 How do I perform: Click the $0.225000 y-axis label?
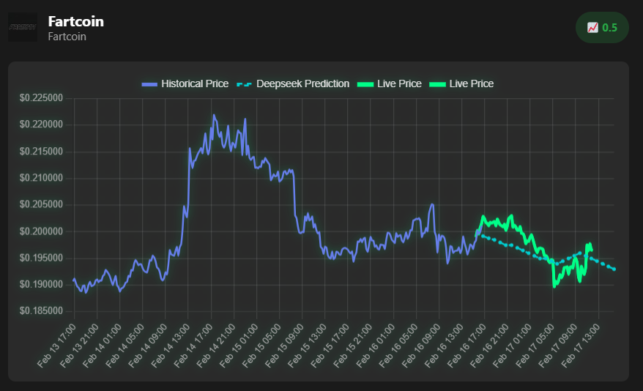(x=42, y=98)
